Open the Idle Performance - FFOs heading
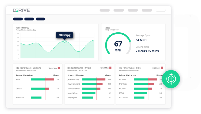201x114 pixels. [x=130, y=68]
